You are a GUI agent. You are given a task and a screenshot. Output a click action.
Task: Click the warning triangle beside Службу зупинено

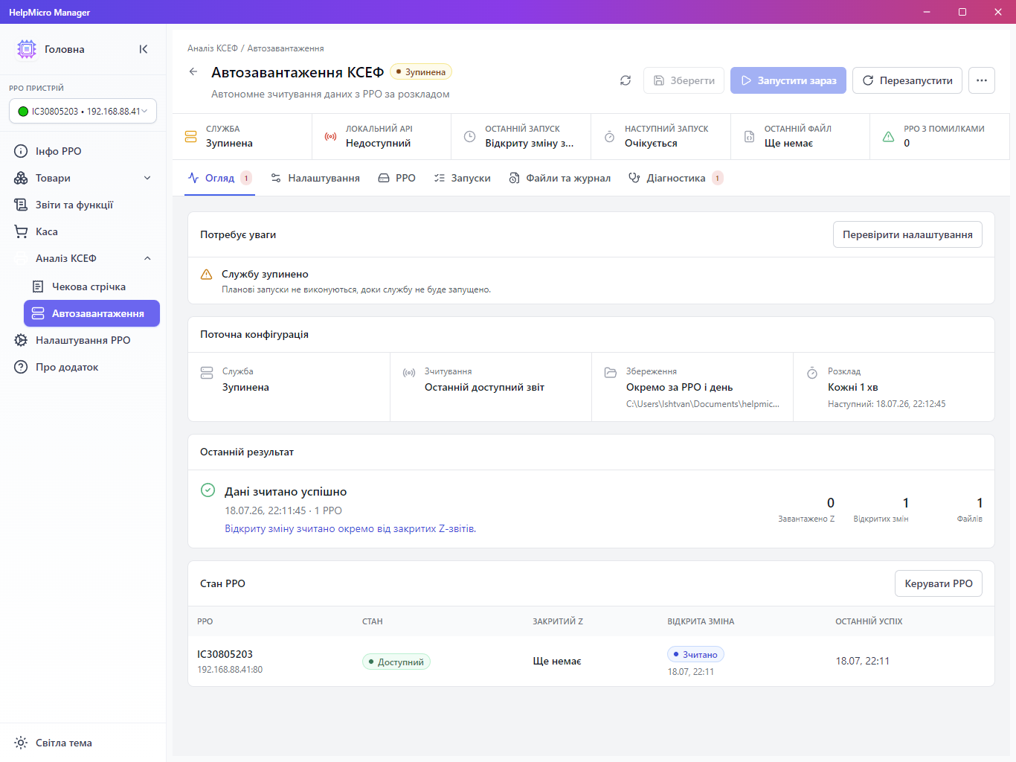coord(207,275)
